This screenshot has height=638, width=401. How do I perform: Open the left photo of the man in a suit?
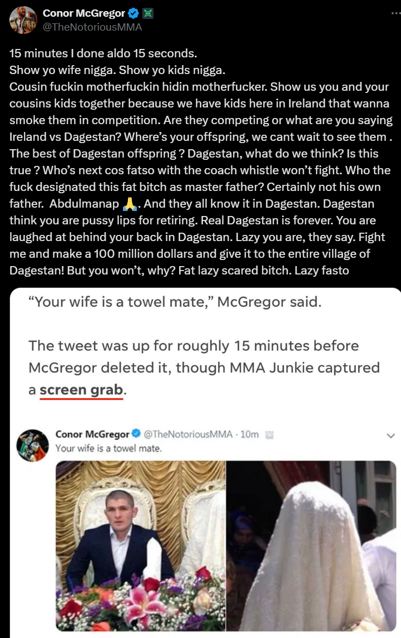[140, 546]
